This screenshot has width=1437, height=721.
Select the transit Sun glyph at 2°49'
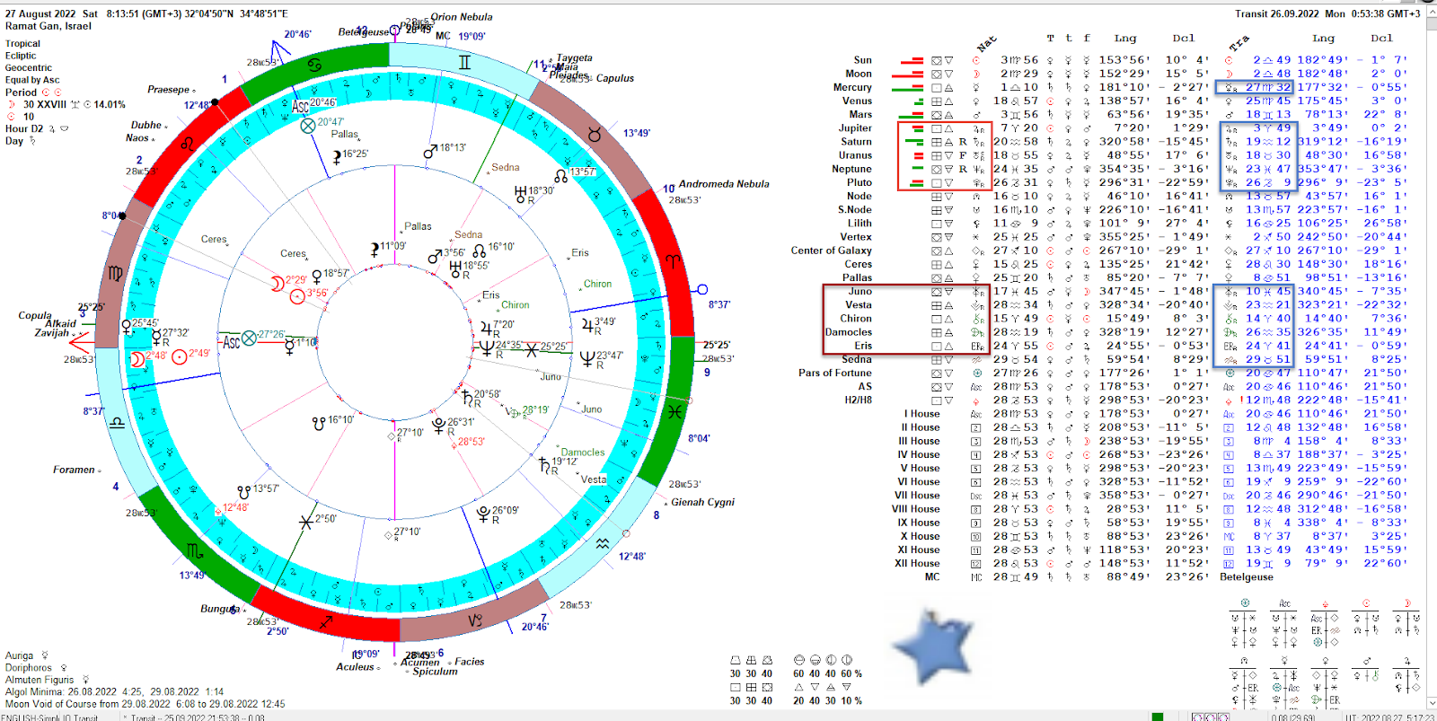point(180,356)
